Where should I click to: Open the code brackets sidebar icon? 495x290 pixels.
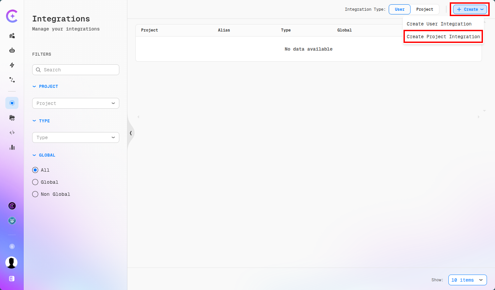12,132
